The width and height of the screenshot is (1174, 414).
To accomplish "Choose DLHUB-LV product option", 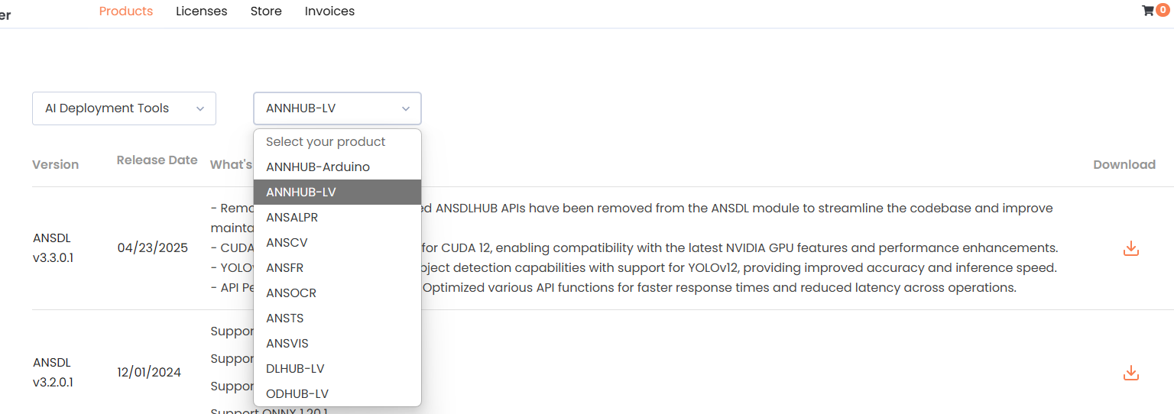I will pos(295,369).
